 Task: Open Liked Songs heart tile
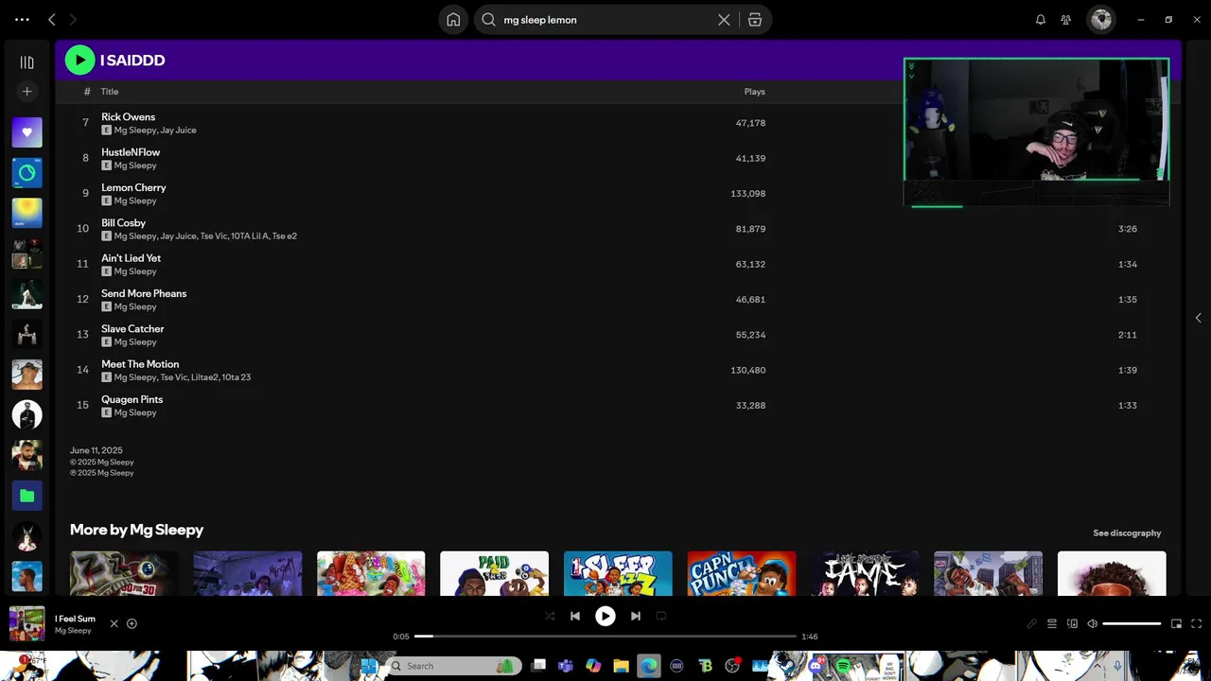(x=26, y=132)
